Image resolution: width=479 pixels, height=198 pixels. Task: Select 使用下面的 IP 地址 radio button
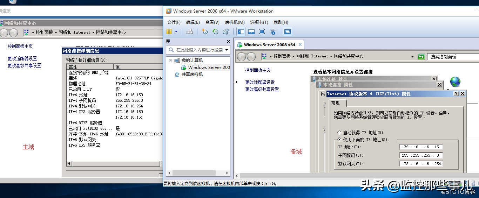(339, 140)
